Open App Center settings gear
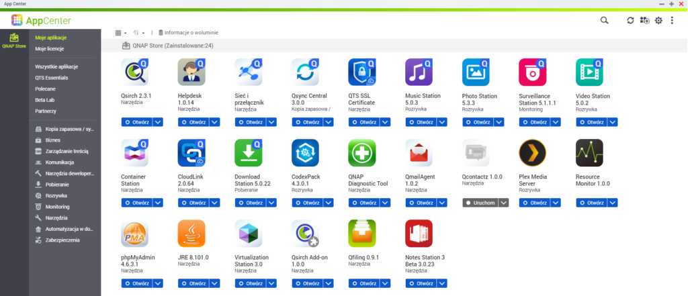688x296 pixels. click(658, 21)
